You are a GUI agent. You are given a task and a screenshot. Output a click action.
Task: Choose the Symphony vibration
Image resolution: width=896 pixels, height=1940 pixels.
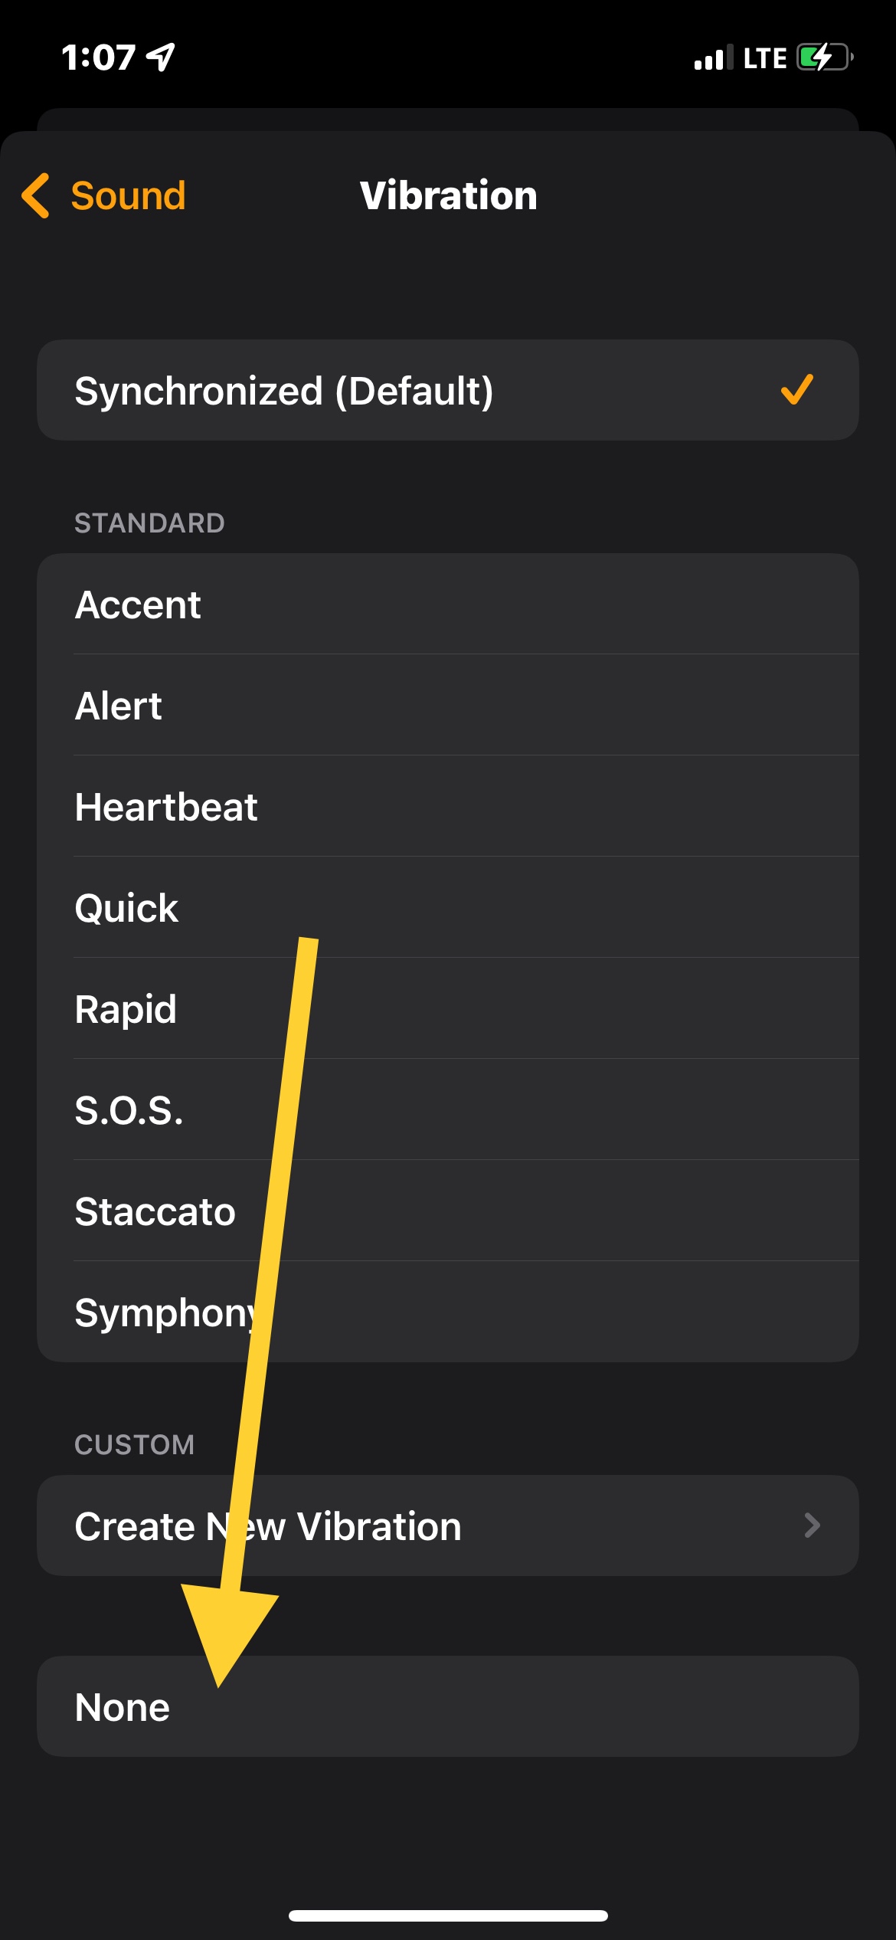point(165,1312)
